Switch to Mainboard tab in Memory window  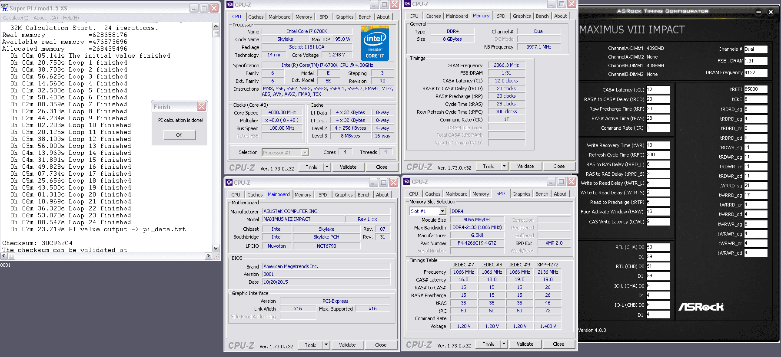[x=457, y=16]
